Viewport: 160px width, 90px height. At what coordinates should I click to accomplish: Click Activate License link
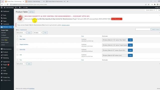click(x=65, y=25)
